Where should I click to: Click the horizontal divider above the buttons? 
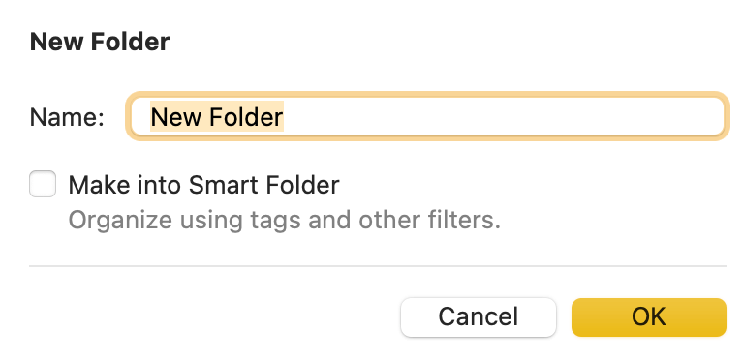click(378, 266)
